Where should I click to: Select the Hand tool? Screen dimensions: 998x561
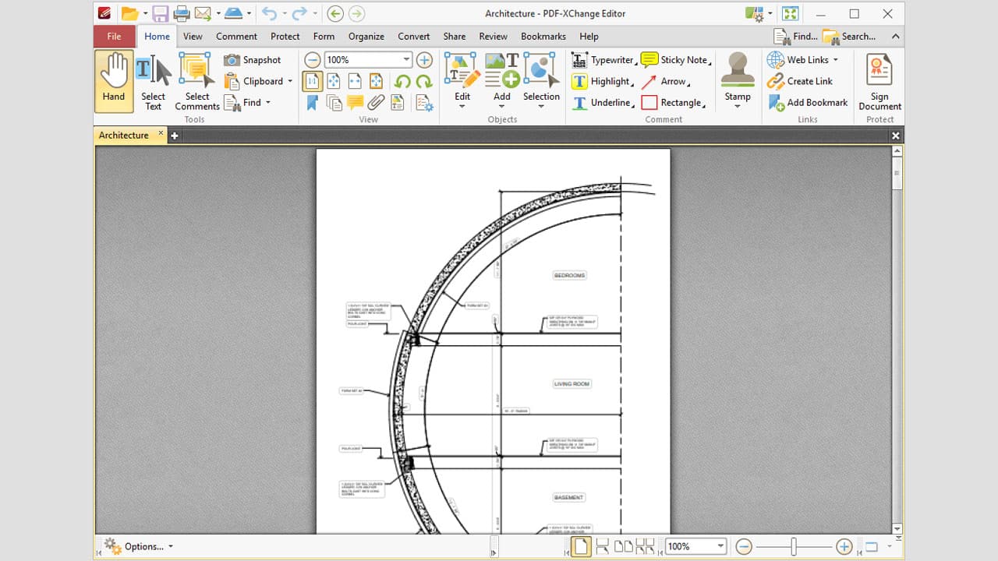113,81
